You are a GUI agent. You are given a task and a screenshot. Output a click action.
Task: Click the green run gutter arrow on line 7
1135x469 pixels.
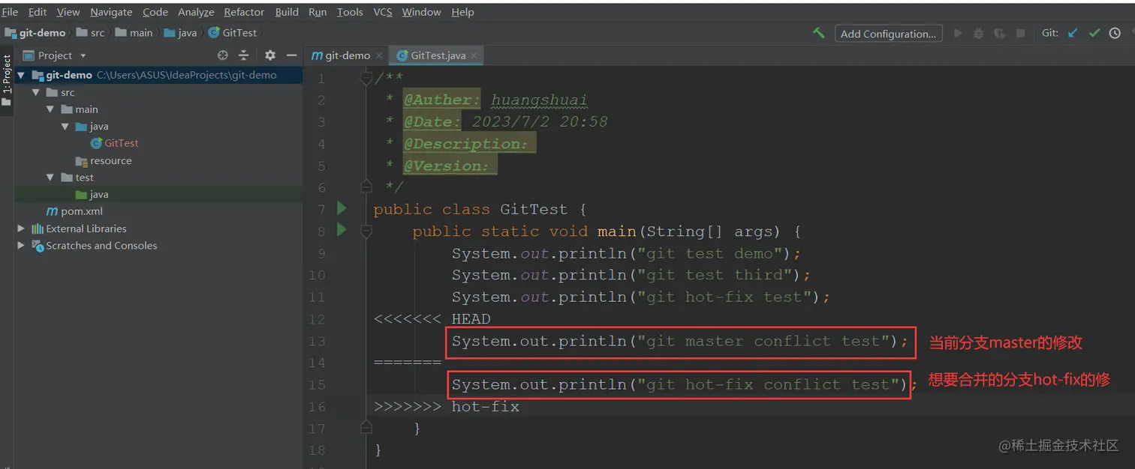(x=342, y=208)
